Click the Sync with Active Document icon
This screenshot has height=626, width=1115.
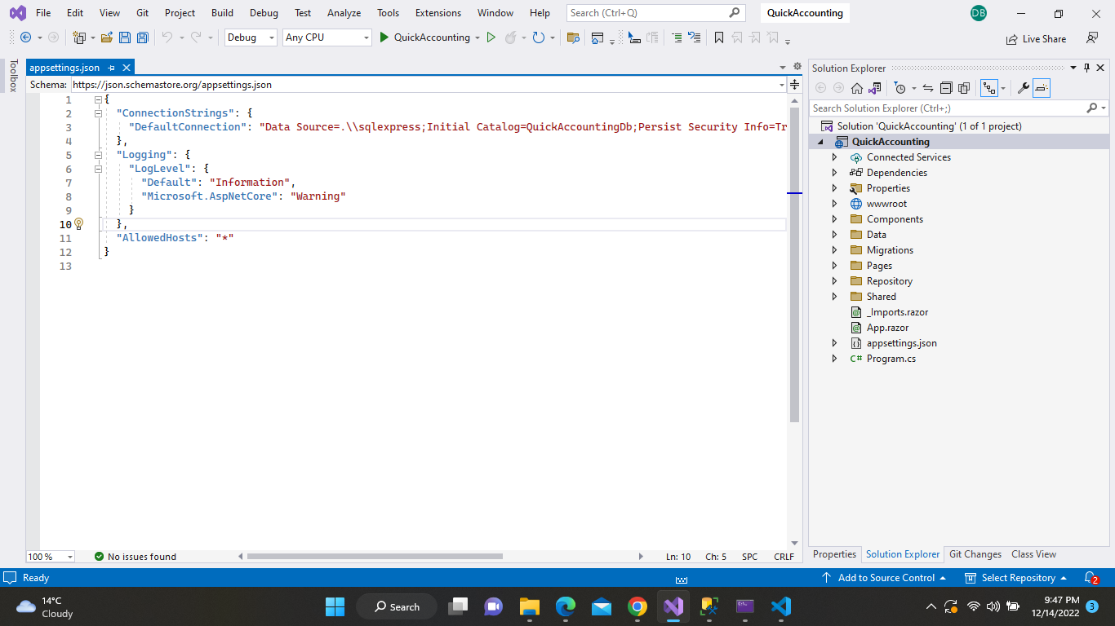[928, 88]
